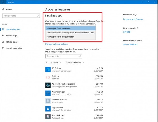This screenshot has width=158, height=122.
Task: Click the AdBlock app icon
Action: click(x=48, y=77)
